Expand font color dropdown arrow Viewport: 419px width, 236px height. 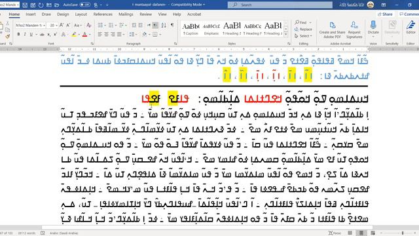(x=90, y=35)
